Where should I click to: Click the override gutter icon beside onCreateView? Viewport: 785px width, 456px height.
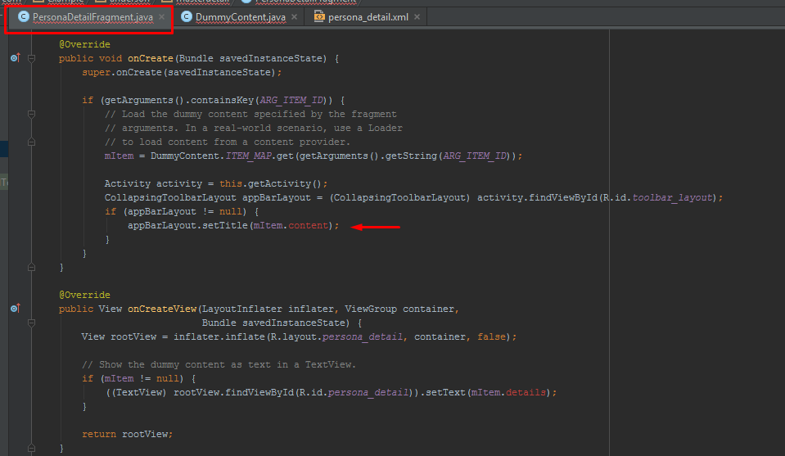pos(15,309)
